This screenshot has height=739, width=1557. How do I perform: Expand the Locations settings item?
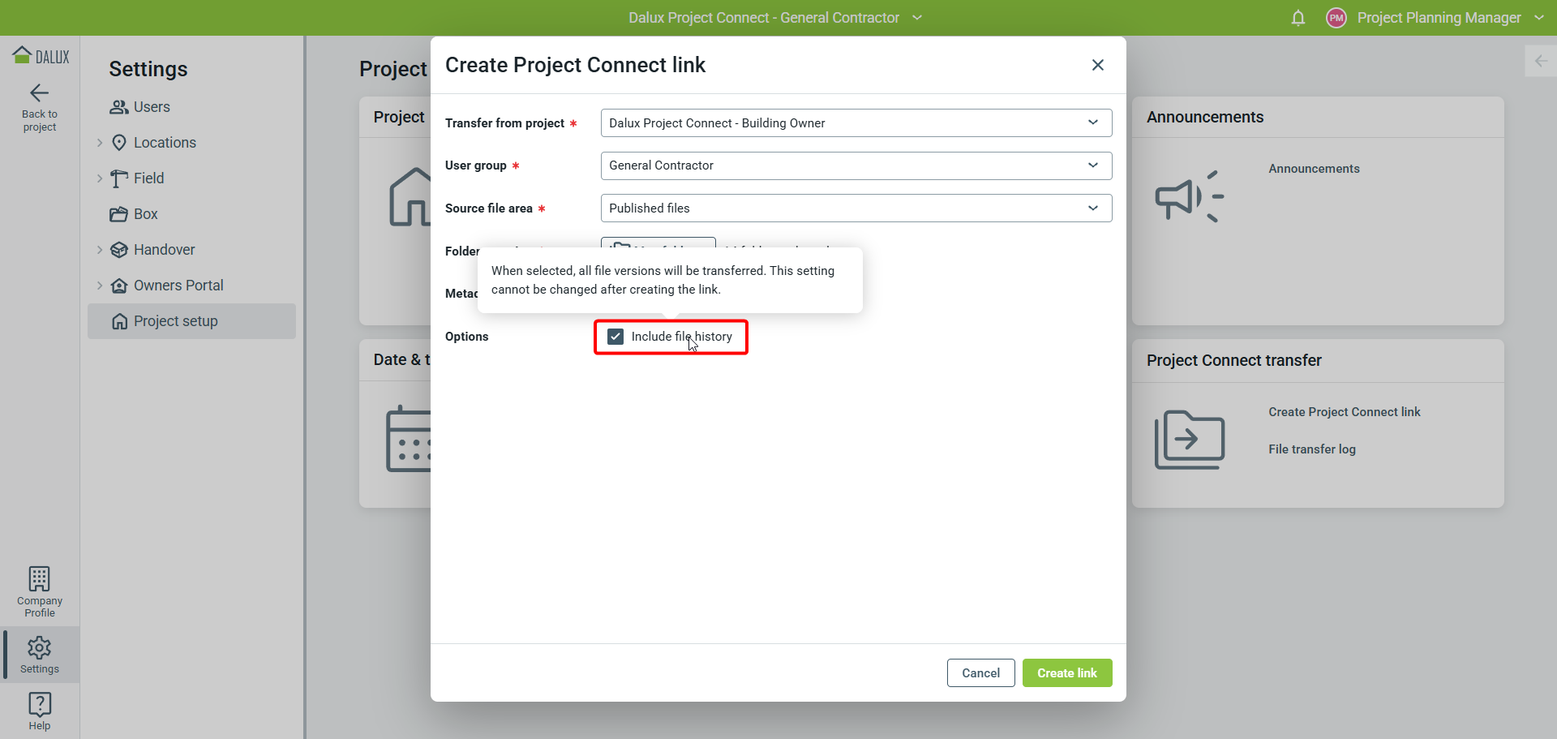(100, 143)
